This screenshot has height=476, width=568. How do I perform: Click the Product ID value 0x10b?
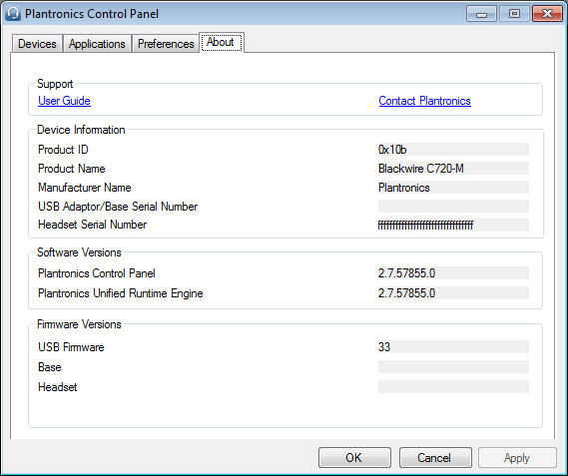pos(453,150)
